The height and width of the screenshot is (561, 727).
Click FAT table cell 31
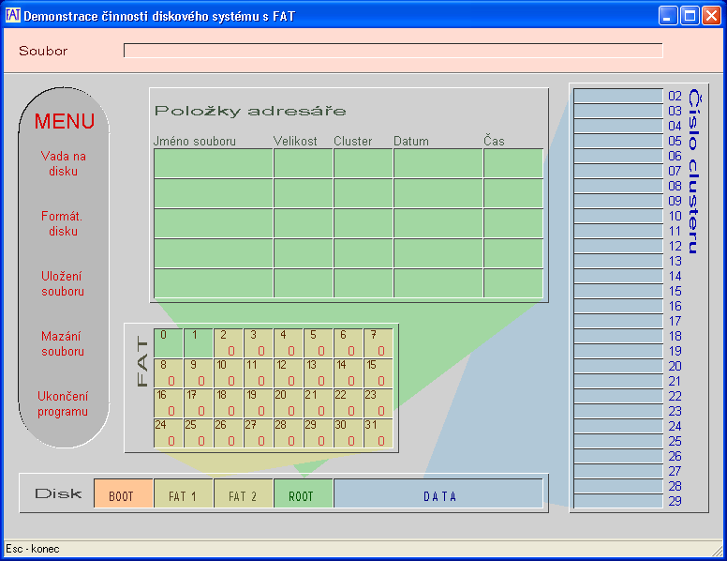(378, 432)
